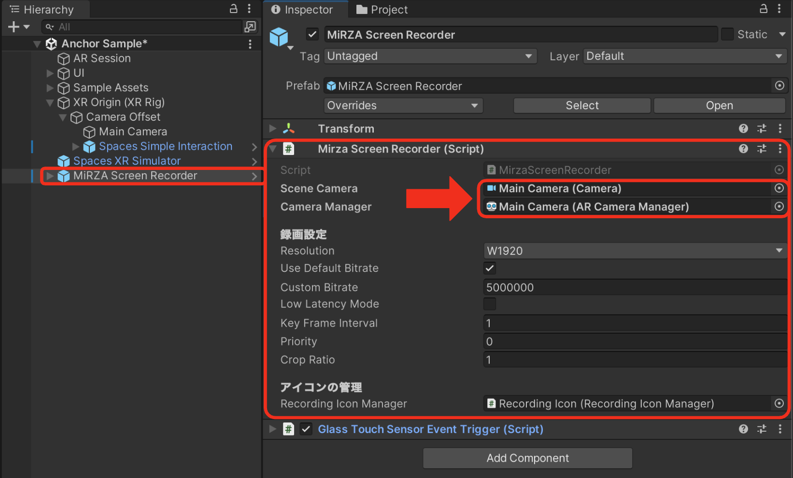Open Glass Touch Sensor presets icon

tap(762, 429)
